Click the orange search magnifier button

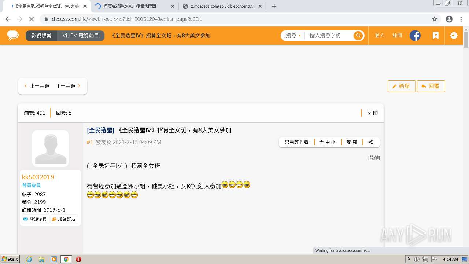click(x=358, y=36)
